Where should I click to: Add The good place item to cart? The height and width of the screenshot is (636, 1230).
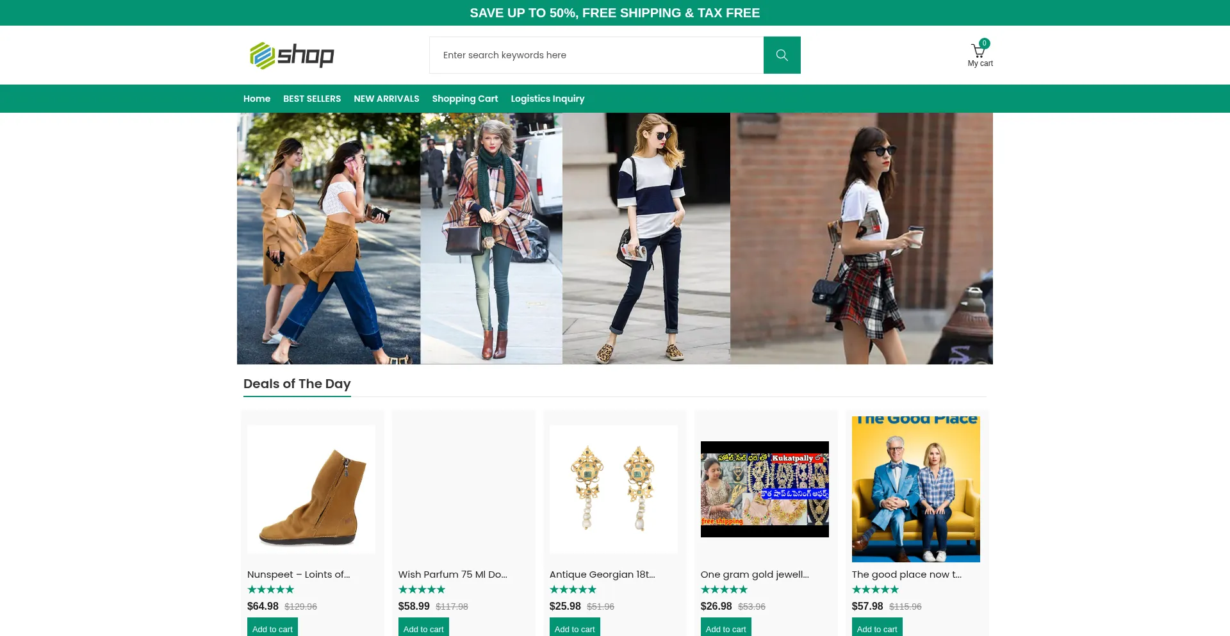(x=876, y=628)
